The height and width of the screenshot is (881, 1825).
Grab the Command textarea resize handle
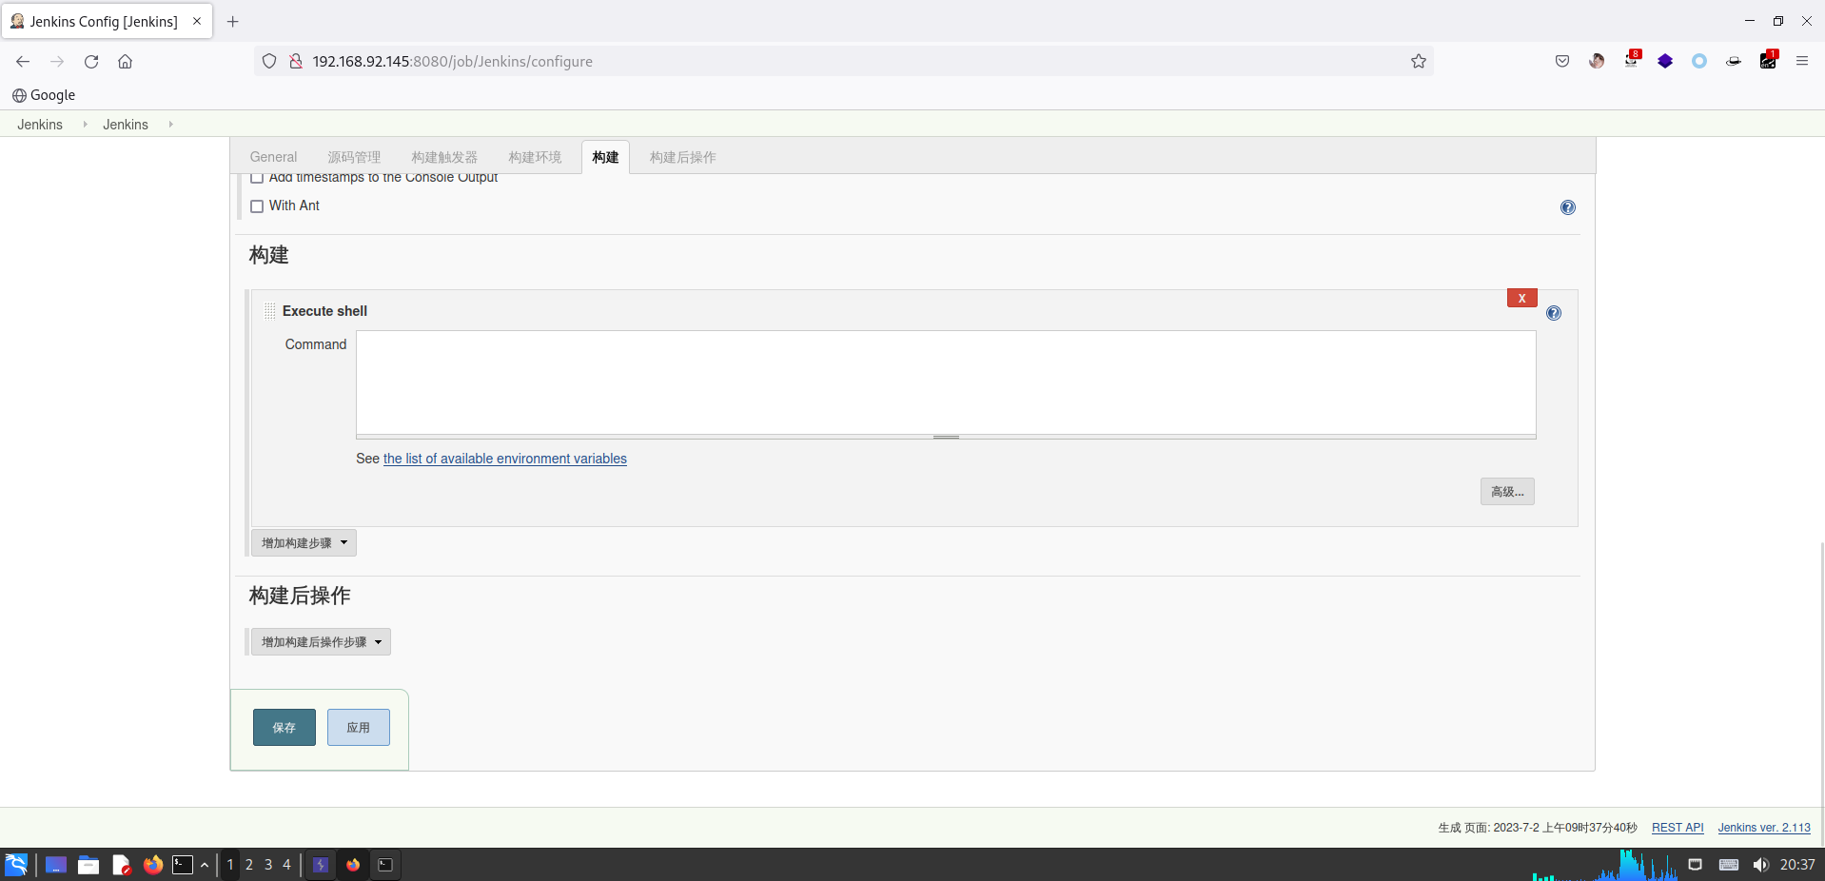point(946,437)
